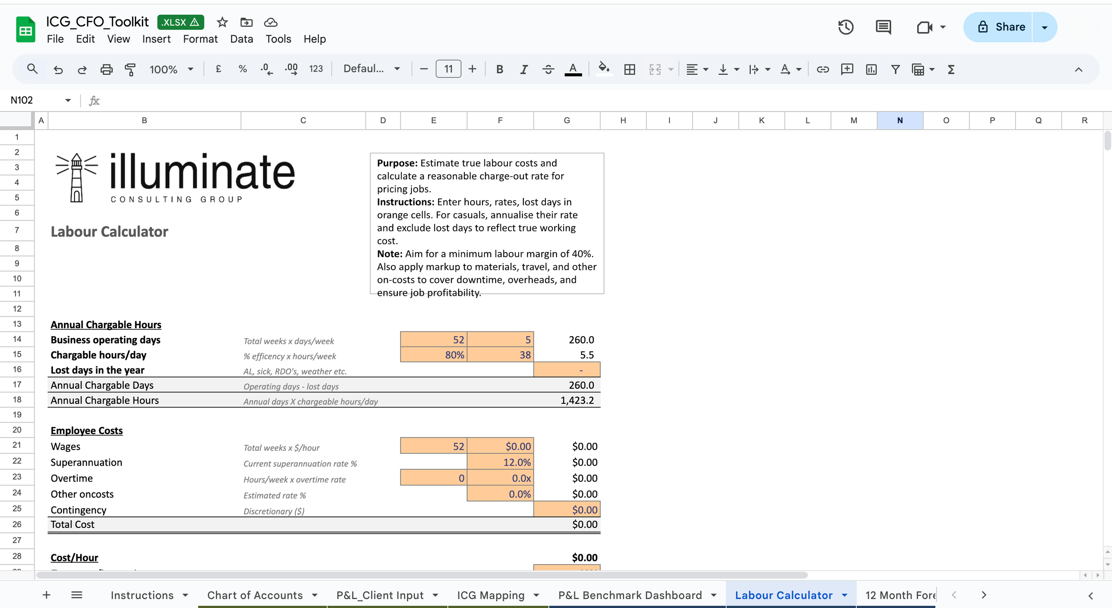Open the File menu
The height and width of the screenshot is (608, 1112).
pyautogui.click(x=55, y=39)
